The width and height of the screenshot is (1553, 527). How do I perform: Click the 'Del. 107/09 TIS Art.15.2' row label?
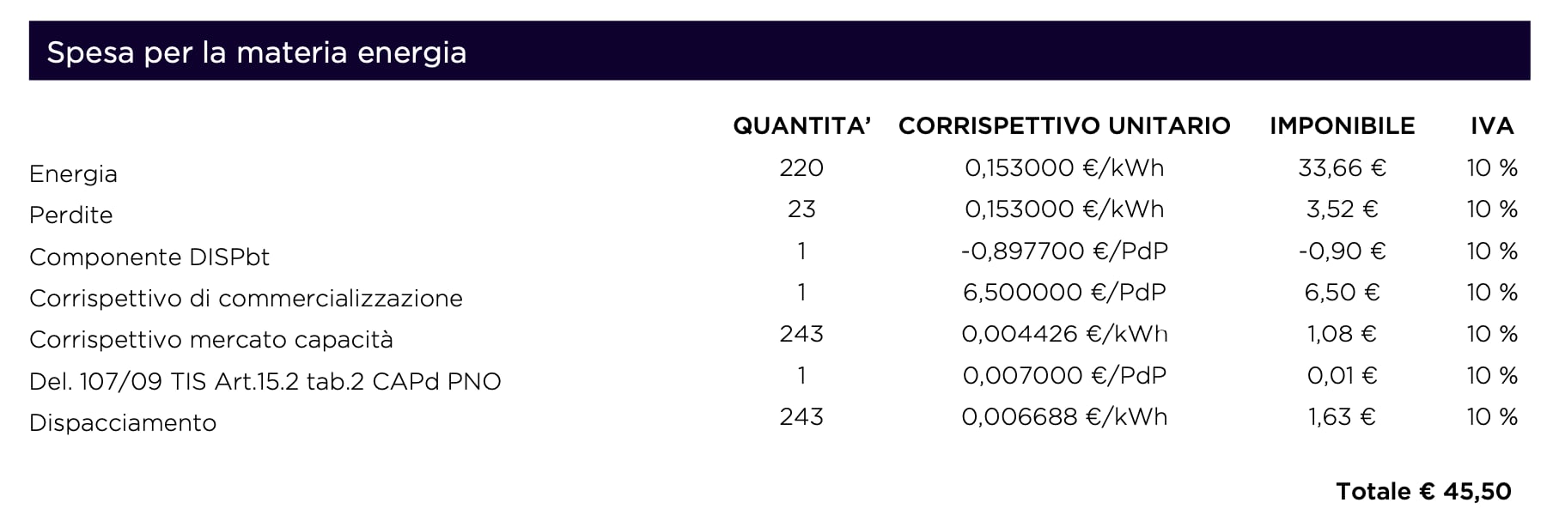(265, 381)
